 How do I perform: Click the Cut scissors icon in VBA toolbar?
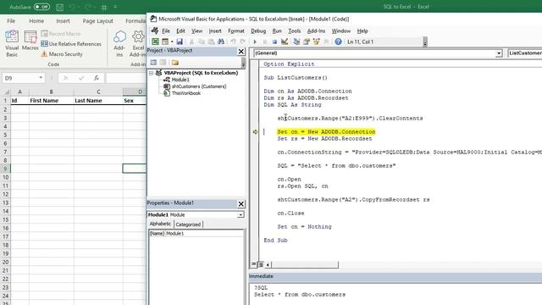tap(191, 42)
